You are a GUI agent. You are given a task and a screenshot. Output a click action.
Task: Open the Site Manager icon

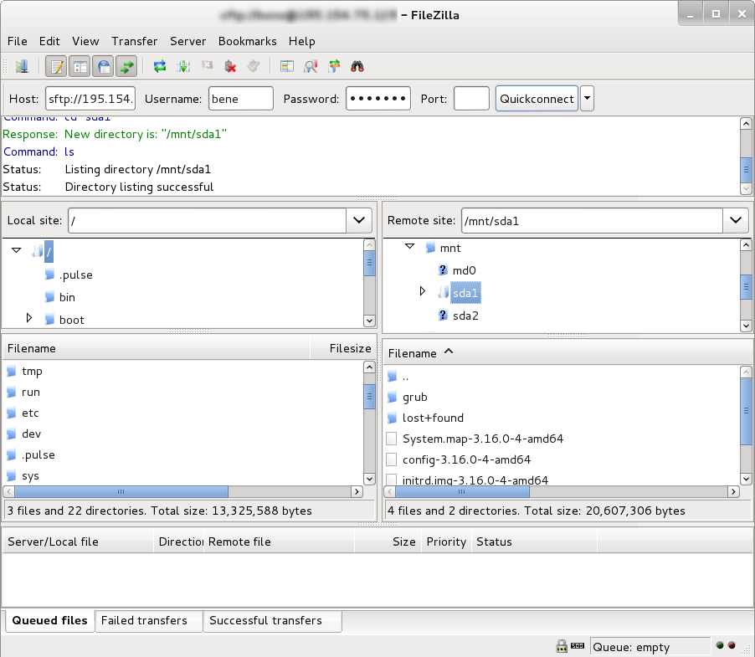pos(22,66)
